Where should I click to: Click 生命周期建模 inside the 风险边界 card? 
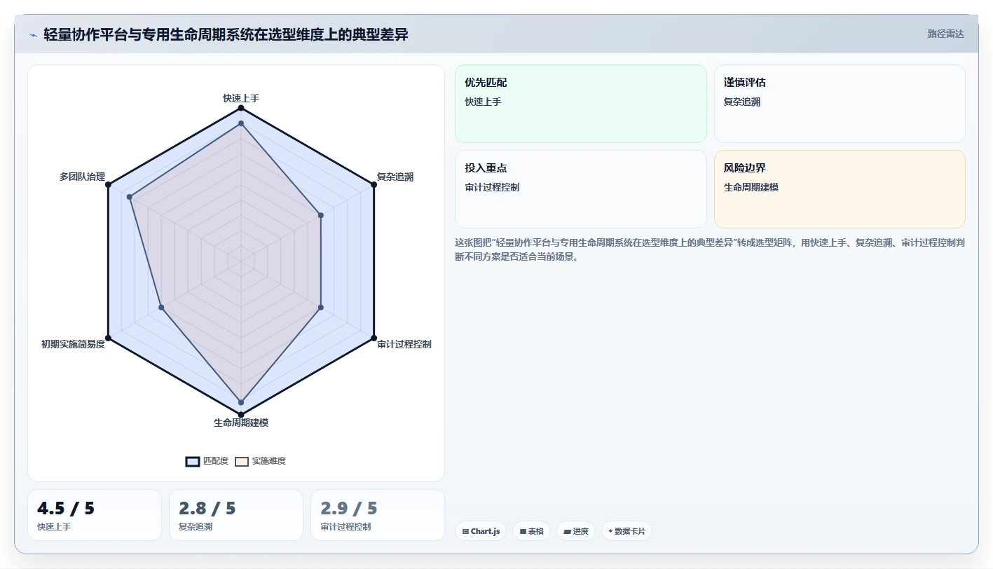click(751, 187)
